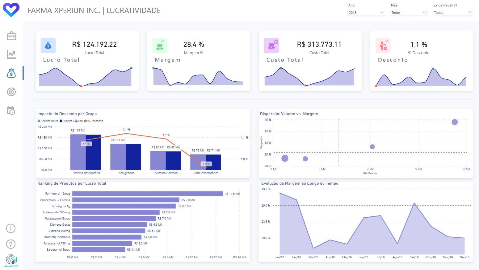
Task: Click the Set/18 axis label
Action: pyautogui.click(x=414, y=257)
